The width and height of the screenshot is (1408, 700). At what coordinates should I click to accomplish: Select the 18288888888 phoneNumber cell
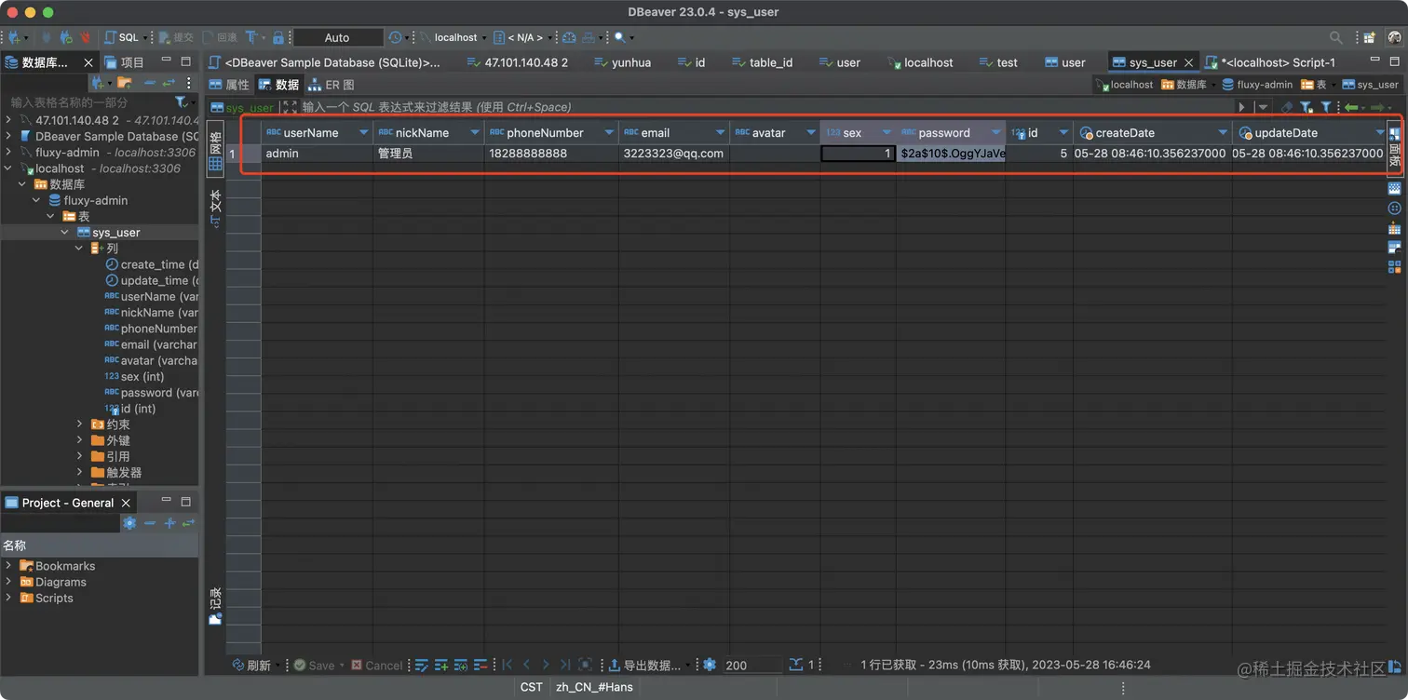pyautogui.click(x=551, y=154)
